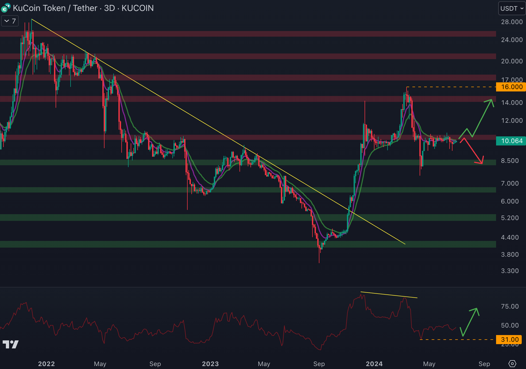The width and height of the screenshot is (526, 369).
Task: Select the red downward arrow drawing
Action: point(473,151)
